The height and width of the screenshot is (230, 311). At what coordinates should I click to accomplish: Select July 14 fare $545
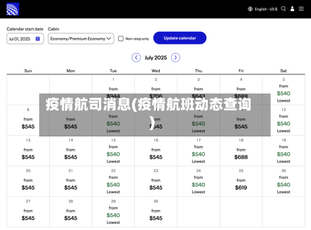coord(71,151)
